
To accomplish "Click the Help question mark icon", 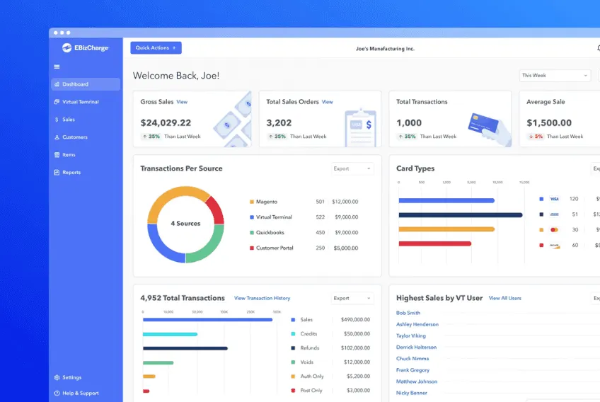I will (x=57, y=394).
